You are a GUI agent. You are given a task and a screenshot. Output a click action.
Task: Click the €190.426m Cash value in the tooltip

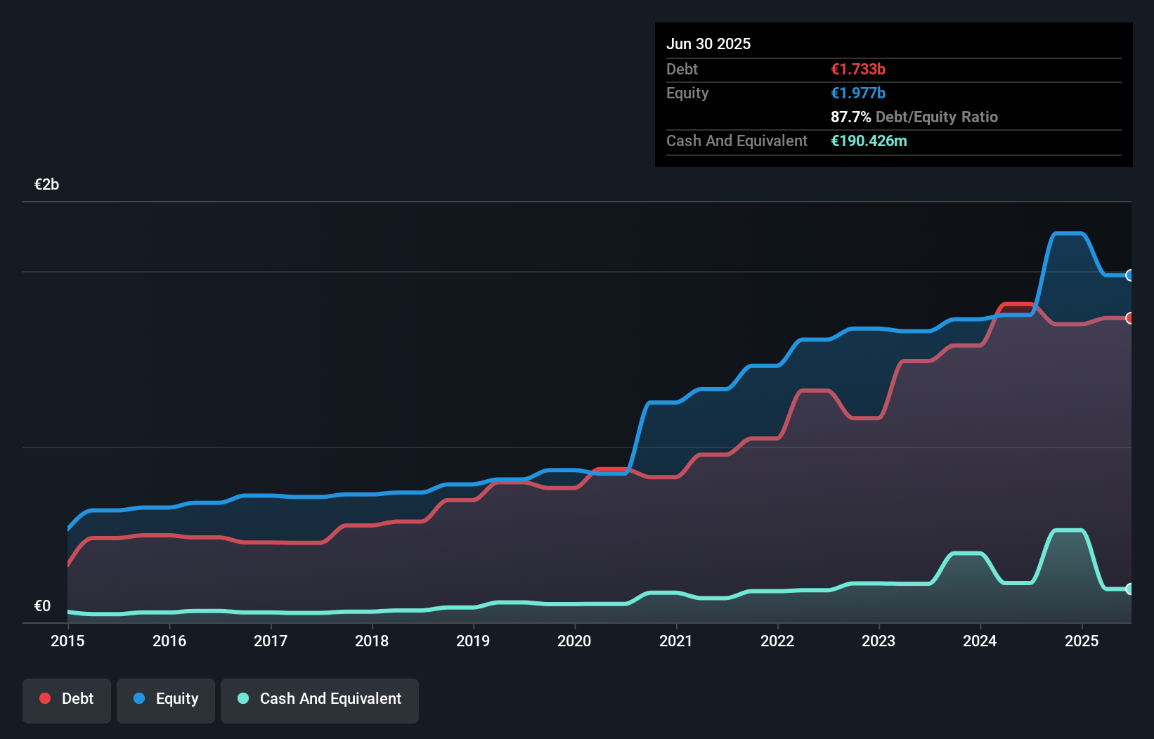pos(869,140)
